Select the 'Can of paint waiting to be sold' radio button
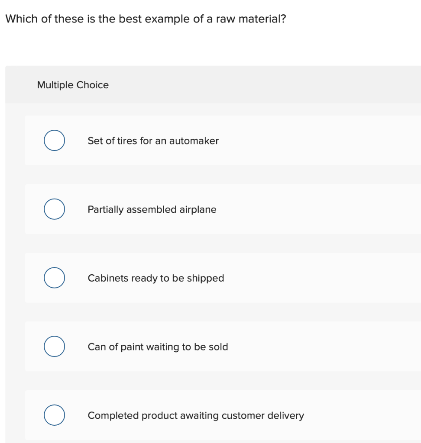The image size is (421, 443). 54,346
